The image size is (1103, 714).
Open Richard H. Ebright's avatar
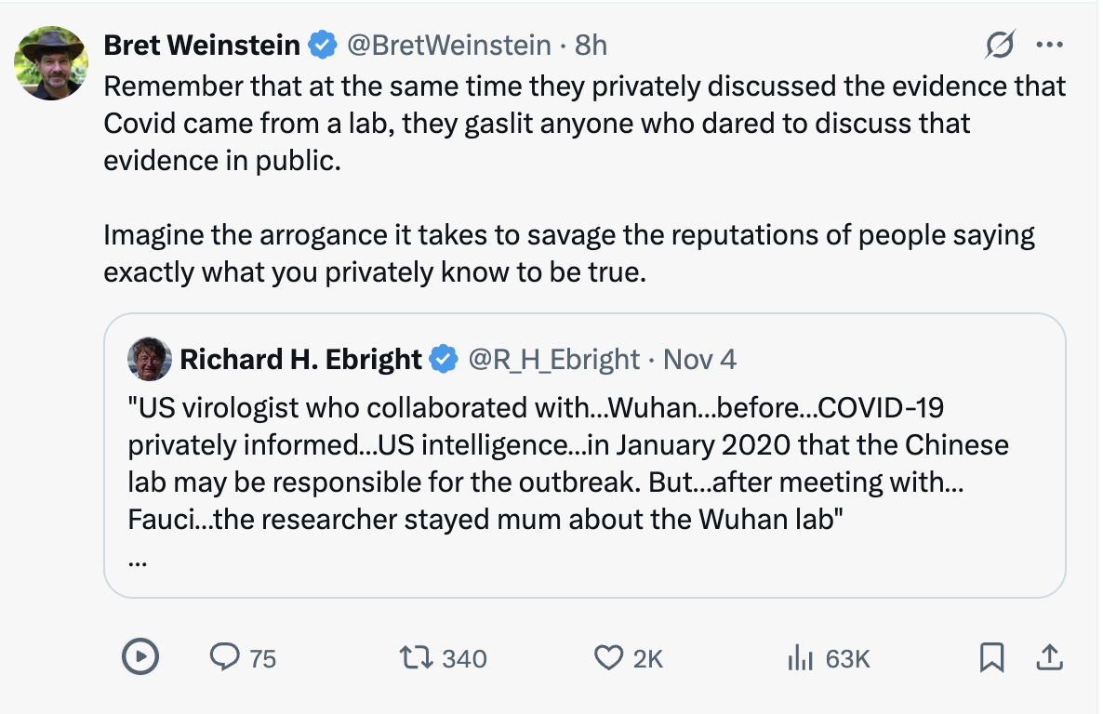click(149, 359)
